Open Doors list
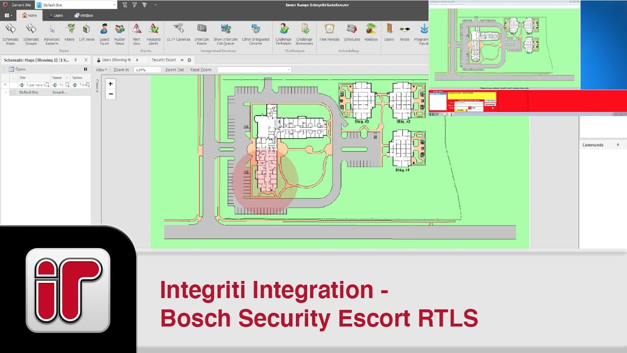This screenshot has height=353, width=627. (x=389, y=32)
